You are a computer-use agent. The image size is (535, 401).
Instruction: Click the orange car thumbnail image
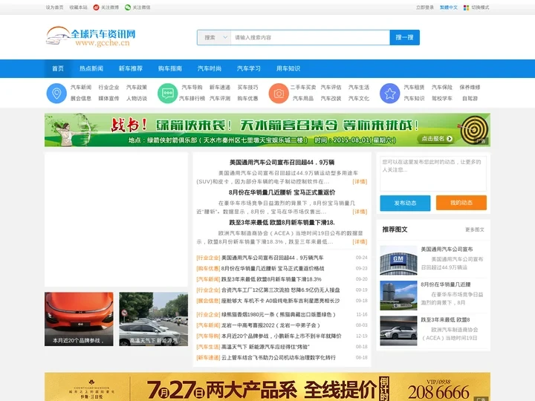click(x=79, y=319)
